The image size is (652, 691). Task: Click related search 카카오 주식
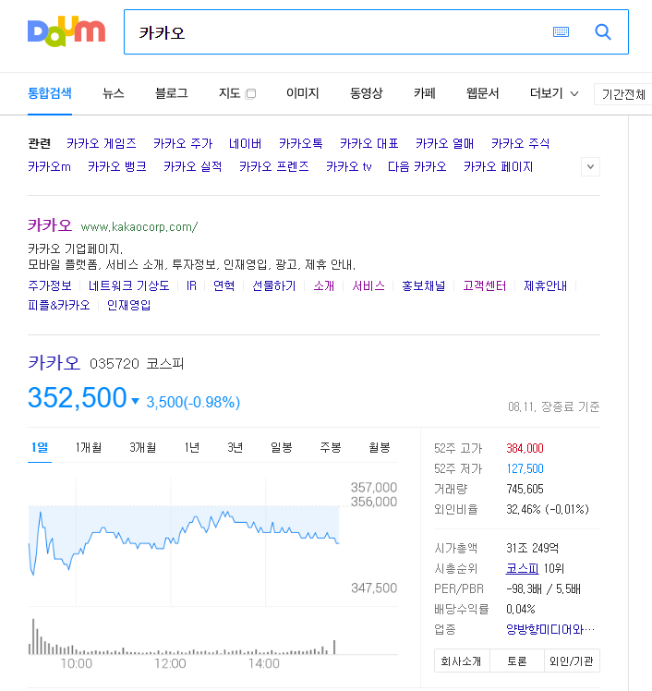(x=520, y=143)
